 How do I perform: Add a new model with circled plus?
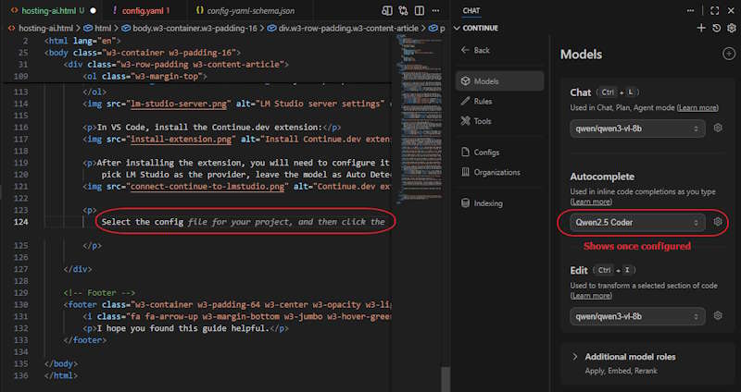pyautogui.click(x=729, y=54)
